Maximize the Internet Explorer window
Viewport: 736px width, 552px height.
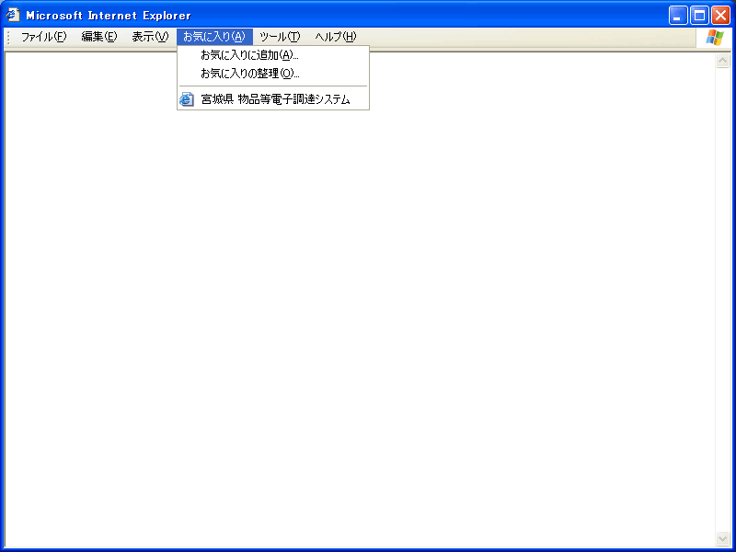point(699,16)
